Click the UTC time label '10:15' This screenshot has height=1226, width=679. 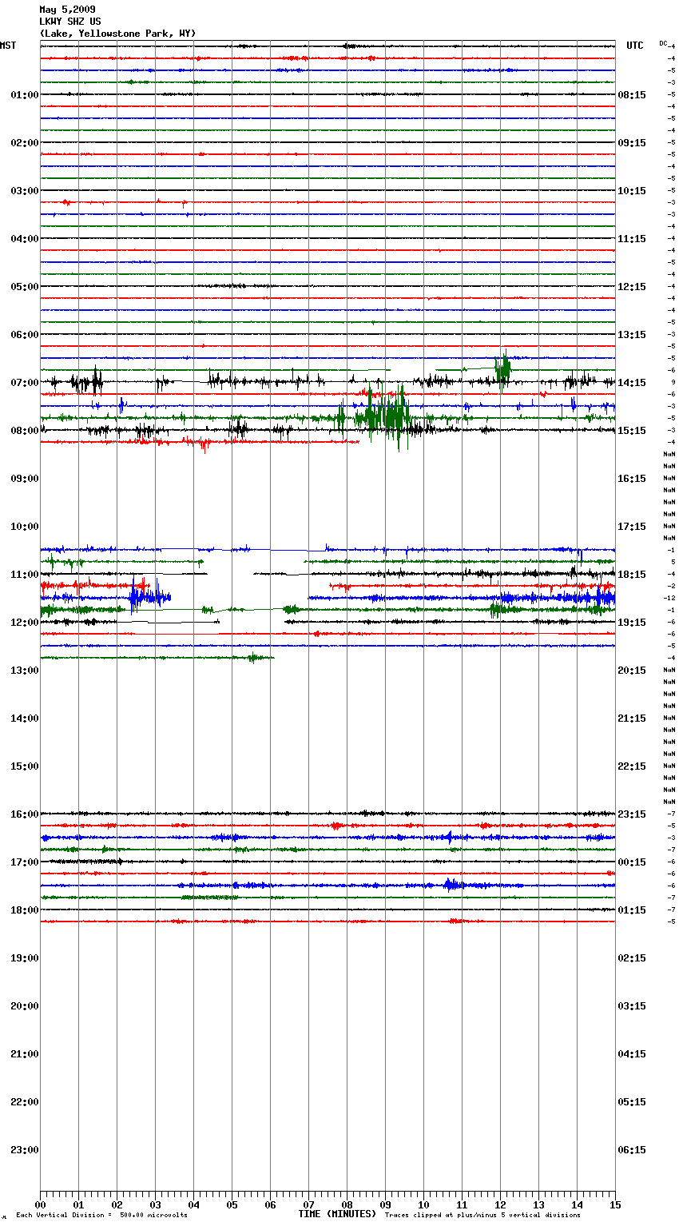click(x=632, y=191)
